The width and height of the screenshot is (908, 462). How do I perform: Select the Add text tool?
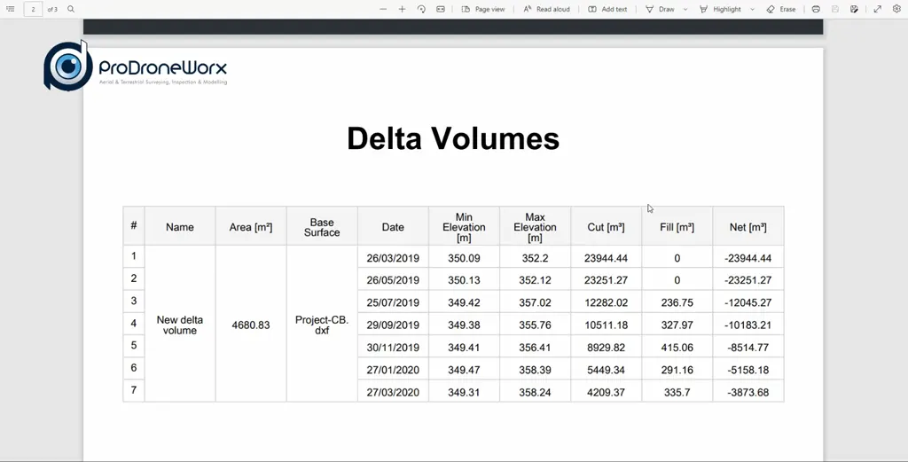pyautogui.click(x=607, y=9)
